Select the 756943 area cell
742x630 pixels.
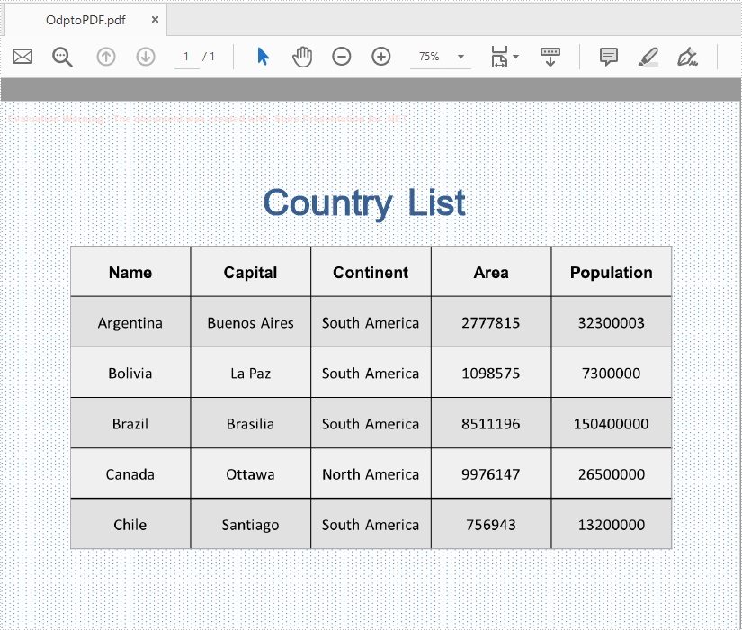pyautogui.click(x=491, y=525)
